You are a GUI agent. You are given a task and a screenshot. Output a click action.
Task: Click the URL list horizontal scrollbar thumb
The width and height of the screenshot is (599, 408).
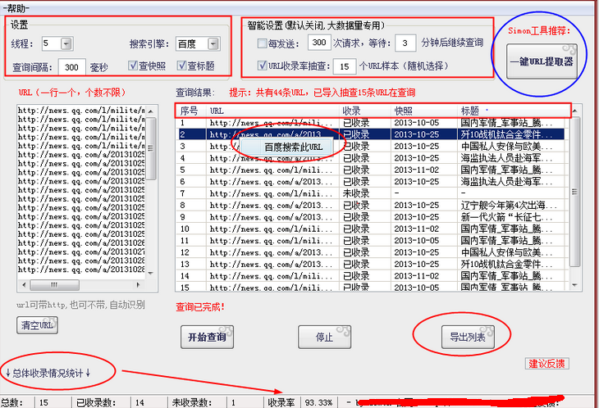54,284
